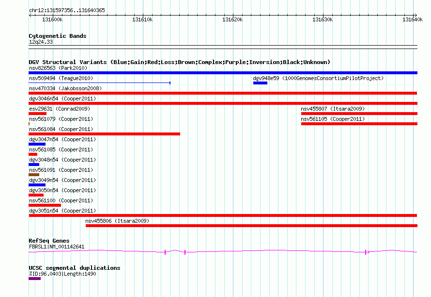Click the esv29631 short red bar

(x=38, y=114)
